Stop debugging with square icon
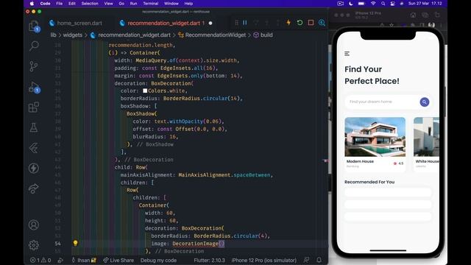 pos(311,23)
